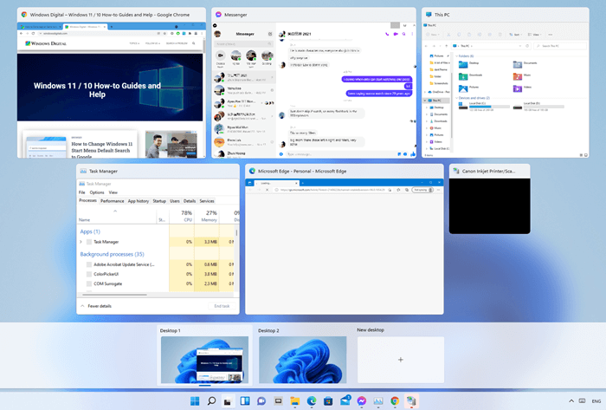Launch Microsoft Edge from the taskbar
The width and height of the screenshot is (606, 410).
pyautogui.click(x=312, y=401)
